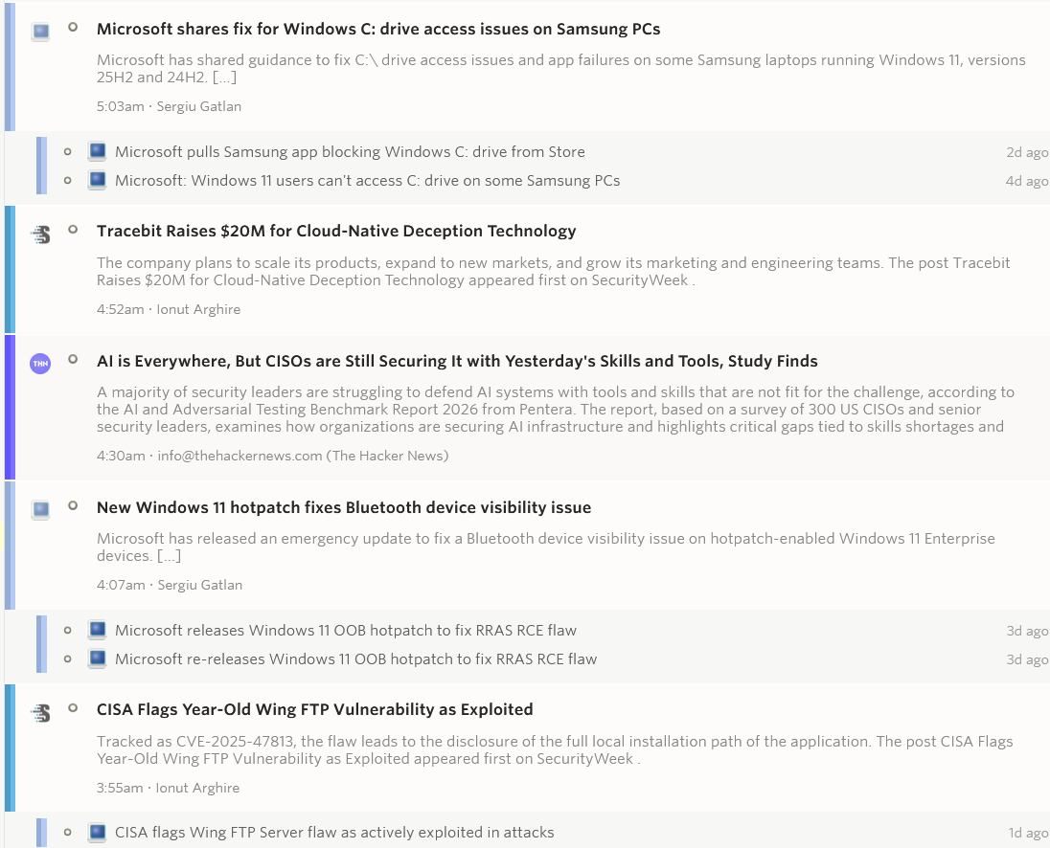Viewport: 1050px width, 848px height.
Task: Mark 'New Windows 11 hotpatch' article read via circle
Action: (x=73, y=506)
